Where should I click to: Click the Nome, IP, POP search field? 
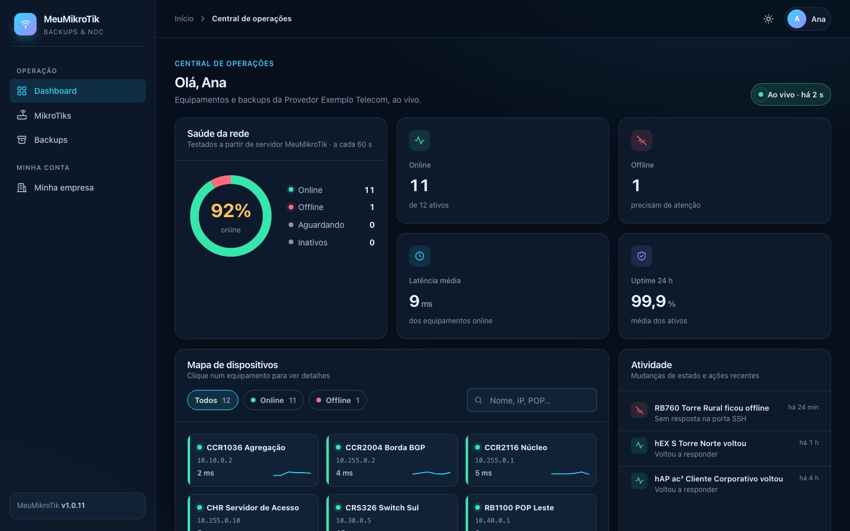(x=532, y=400)
